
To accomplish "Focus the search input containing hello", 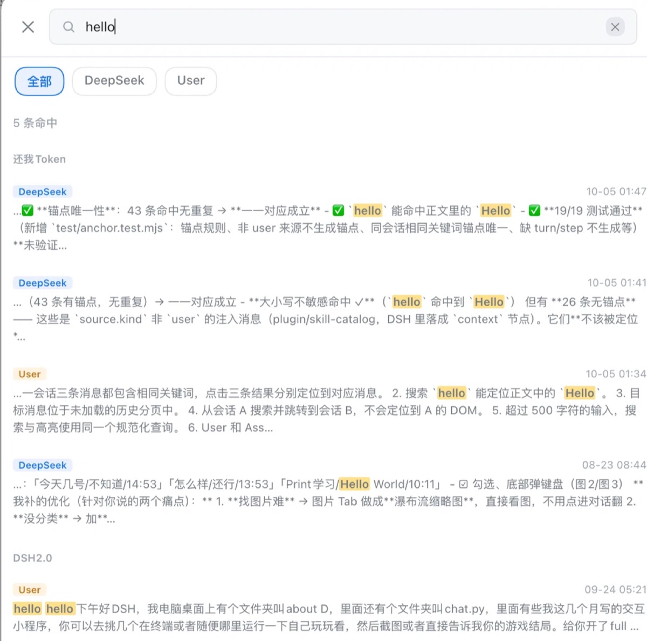I will [343, 27].
